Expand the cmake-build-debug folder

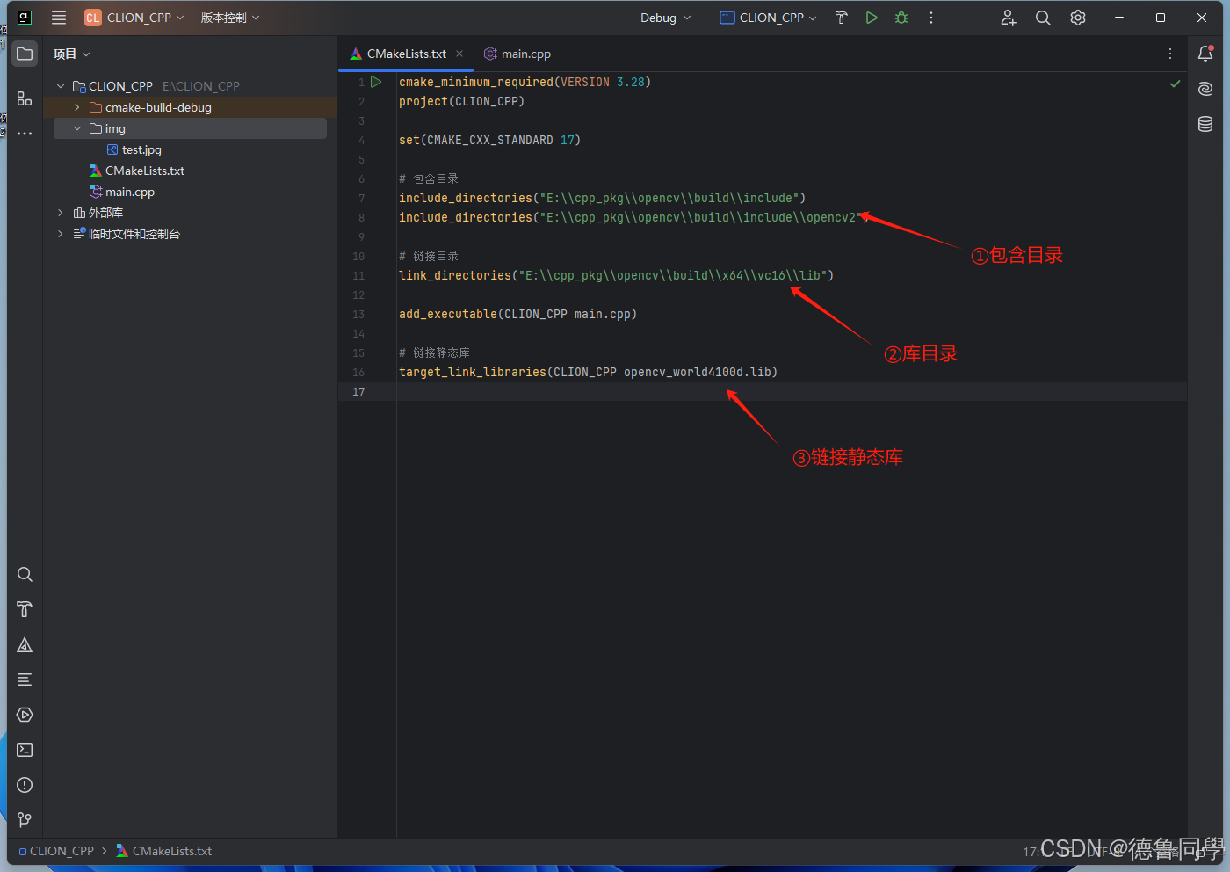[76, 107]
